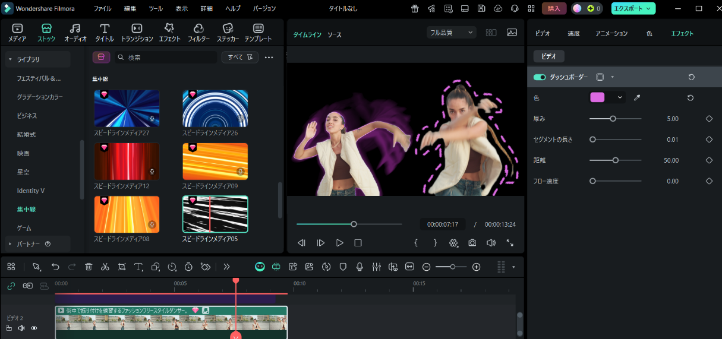
Task: Expand the パートナー partner section
Action: click(x=10, y=243)
